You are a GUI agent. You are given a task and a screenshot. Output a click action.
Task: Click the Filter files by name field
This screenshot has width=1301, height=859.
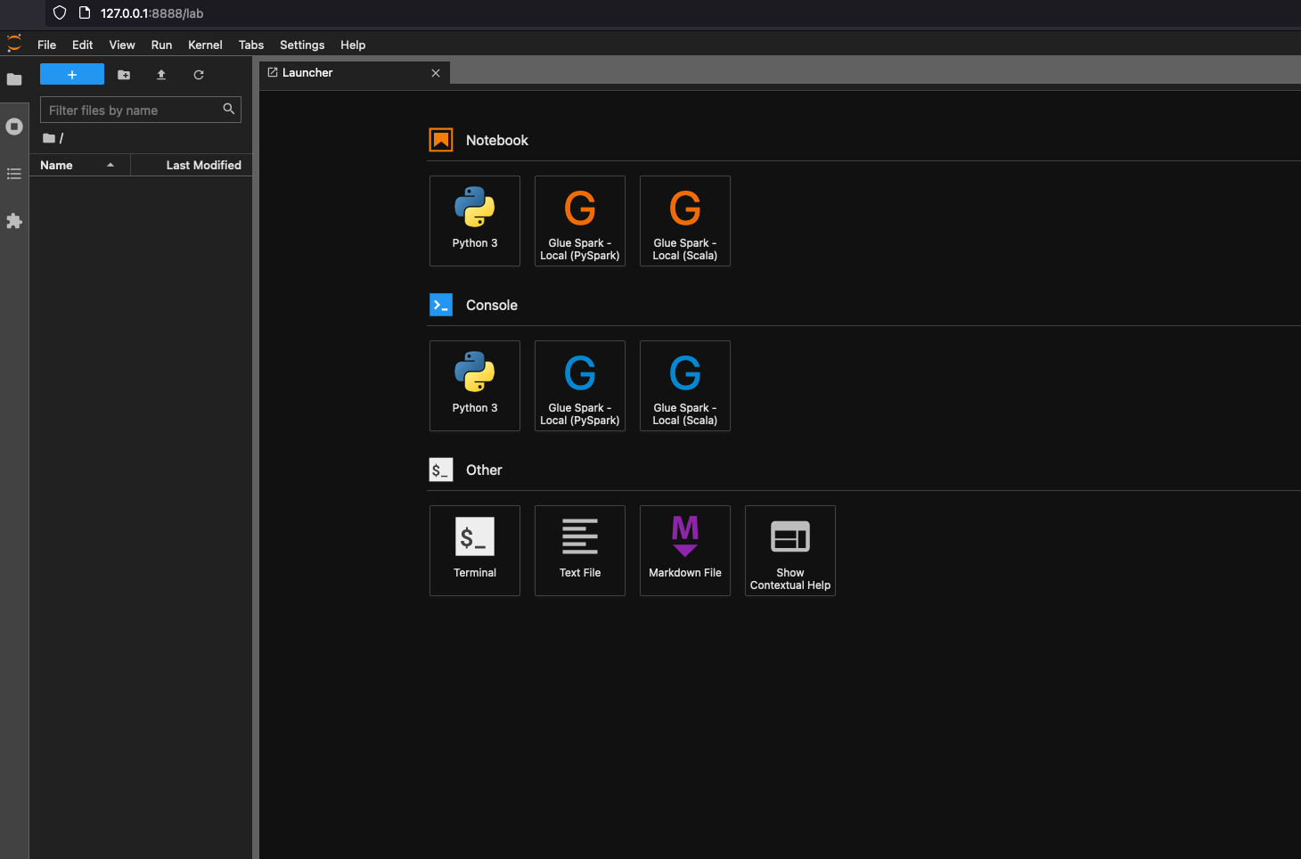coord(132,110)
